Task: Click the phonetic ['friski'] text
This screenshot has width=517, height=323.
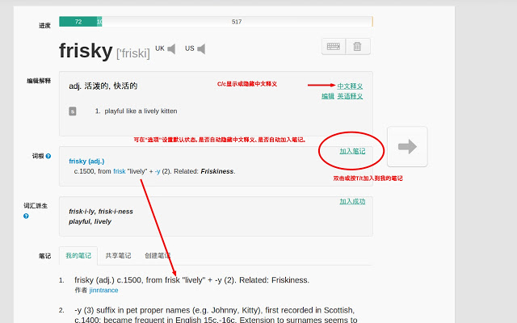Action: click(132, 53)
